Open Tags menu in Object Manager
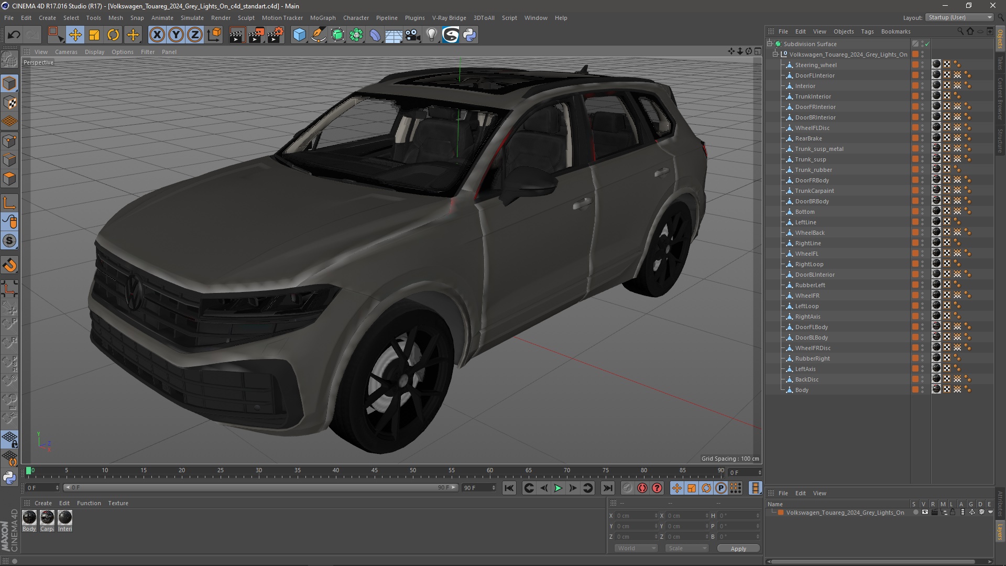 click(x=867, y=31)
